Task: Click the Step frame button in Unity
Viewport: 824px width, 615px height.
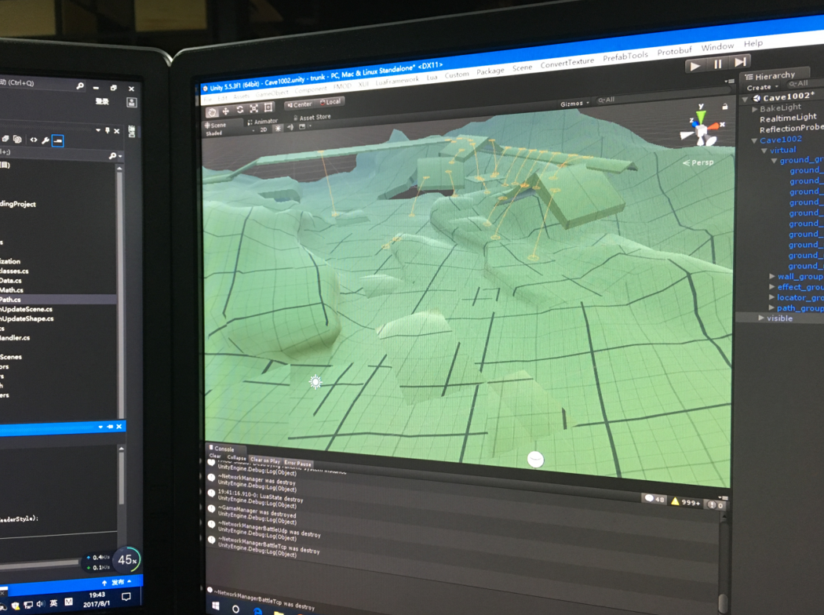Action: click(740, 62)
